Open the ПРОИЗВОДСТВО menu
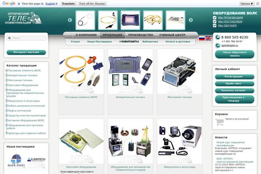 [x=141, y=35]
